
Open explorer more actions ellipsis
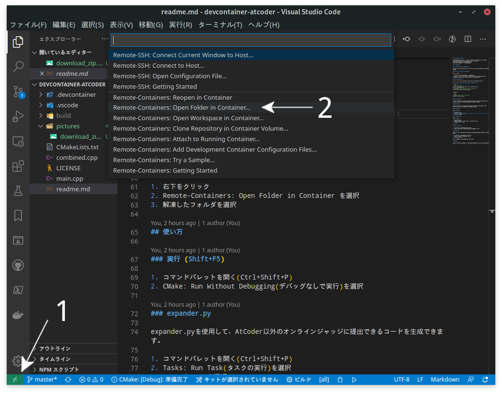click(x=105, y=39)
